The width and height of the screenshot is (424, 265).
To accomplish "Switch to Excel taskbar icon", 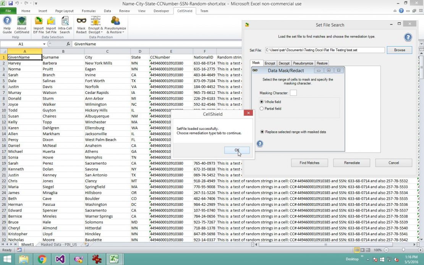I will click(x=115, y=259).
